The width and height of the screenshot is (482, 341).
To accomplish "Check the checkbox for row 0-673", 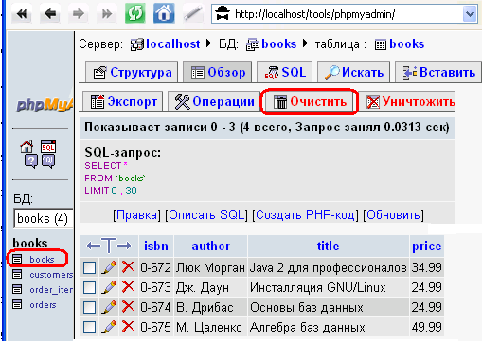I will point(90,287).
